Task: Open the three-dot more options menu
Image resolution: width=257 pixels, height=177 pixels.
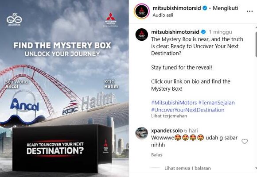Action: (249, 11)
